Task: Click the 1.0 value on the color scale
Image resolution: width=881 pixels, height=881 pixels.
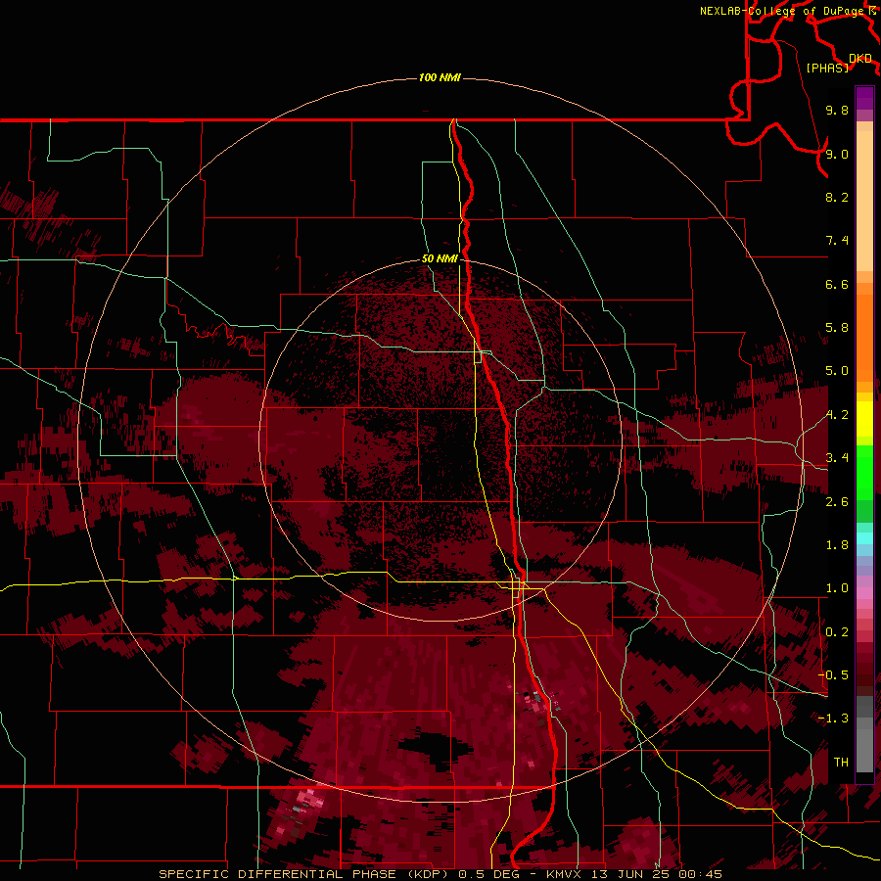Action: pos(837,588)
